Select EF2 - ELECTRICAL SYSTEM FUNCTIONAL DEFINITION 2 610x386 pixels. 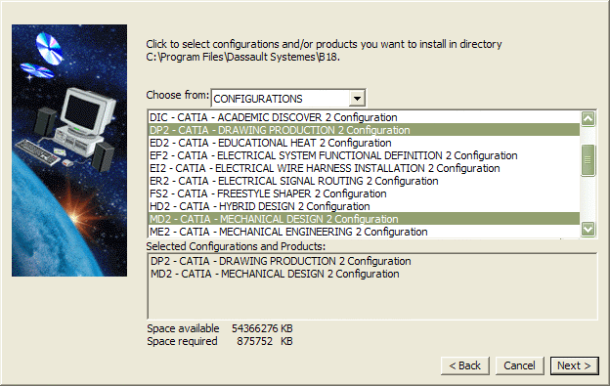coord(364,155)
